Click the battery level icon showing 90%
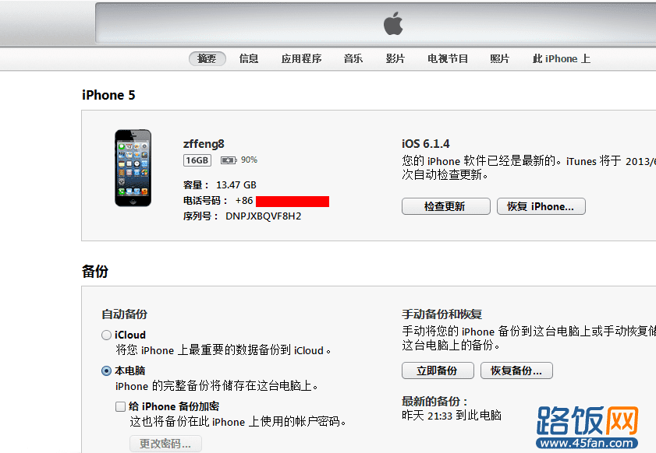The height and width of the screenshot is (453, 656). coord(229,160)
